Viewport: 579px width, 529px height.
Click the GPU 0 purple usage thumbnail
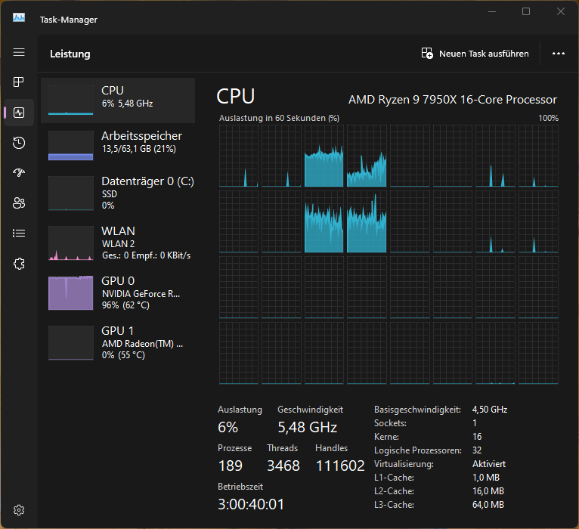pyautogui.click(x=70, y=292)
